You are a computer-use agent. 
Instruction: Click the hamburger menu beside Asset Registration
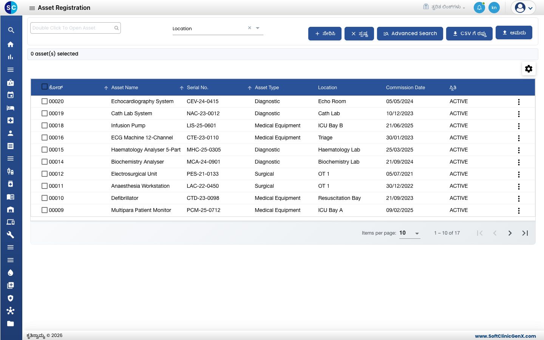click(32, 8)
